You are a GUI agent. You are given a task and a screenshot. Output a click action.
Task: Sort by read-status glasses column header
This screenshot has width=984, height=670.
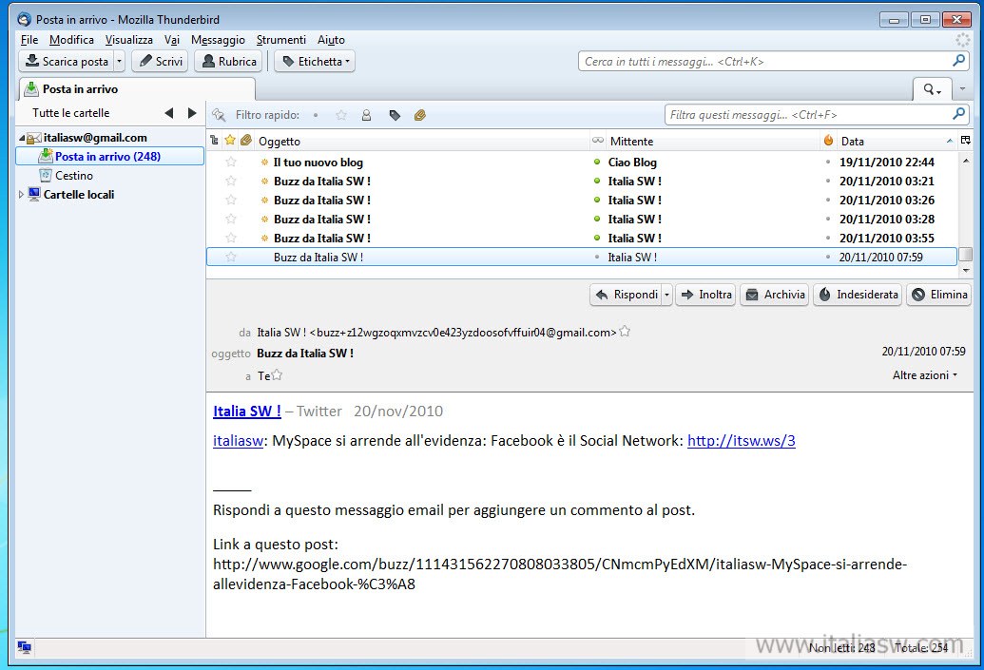click(x=597, y=141)
